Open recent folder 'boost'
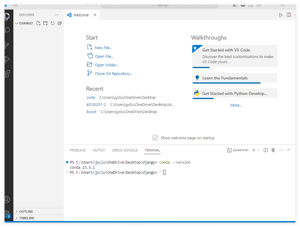This screenshot has width=300, height=227. 91,112
